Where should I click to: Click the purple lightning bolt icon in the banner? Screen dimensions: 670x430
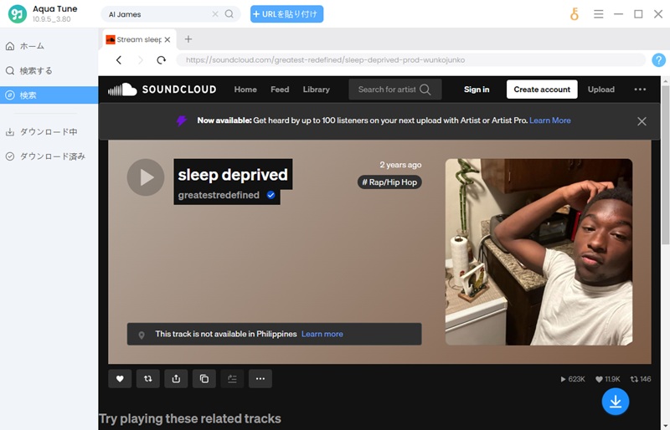point(182,120)
